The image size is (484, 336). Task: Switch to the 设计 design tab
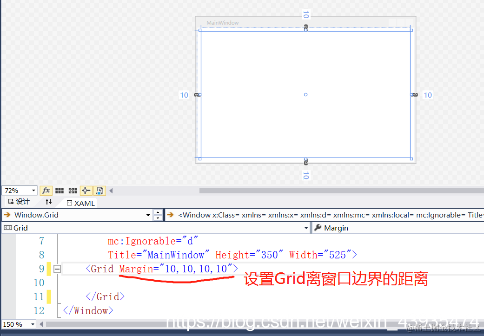[21, 202]
